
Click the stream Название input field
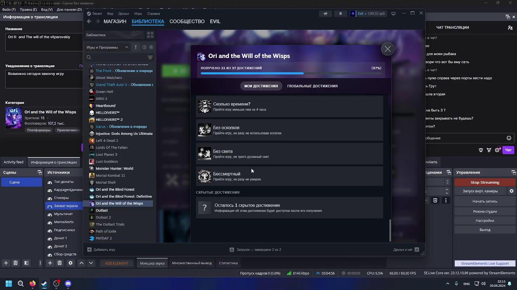(44, 42)
